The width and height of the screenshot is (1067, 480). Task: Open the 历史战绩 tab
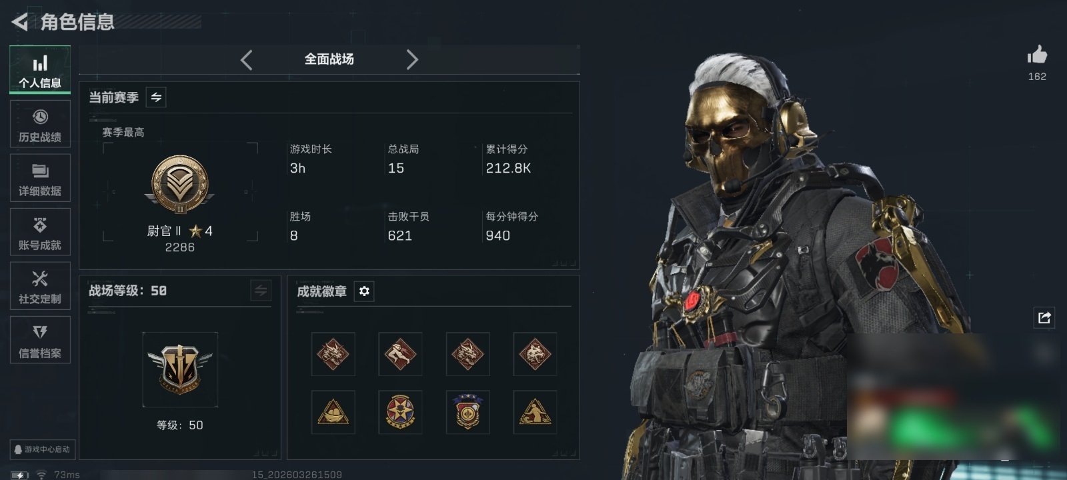(x=40, y=124)
